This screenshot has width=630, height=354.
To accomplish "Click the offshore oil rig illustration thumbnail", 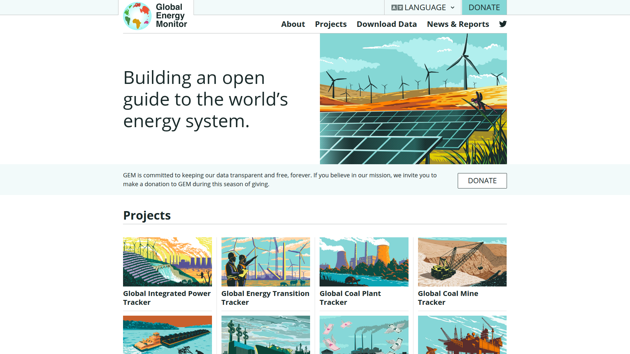I will pyautogui.click(x=462, y=335).
